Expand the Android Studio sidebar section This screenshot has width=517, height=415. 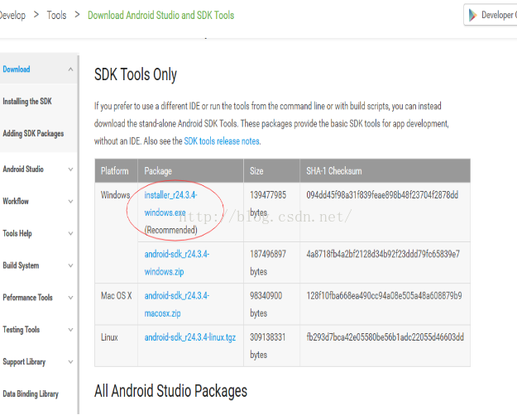coord(71,169)
